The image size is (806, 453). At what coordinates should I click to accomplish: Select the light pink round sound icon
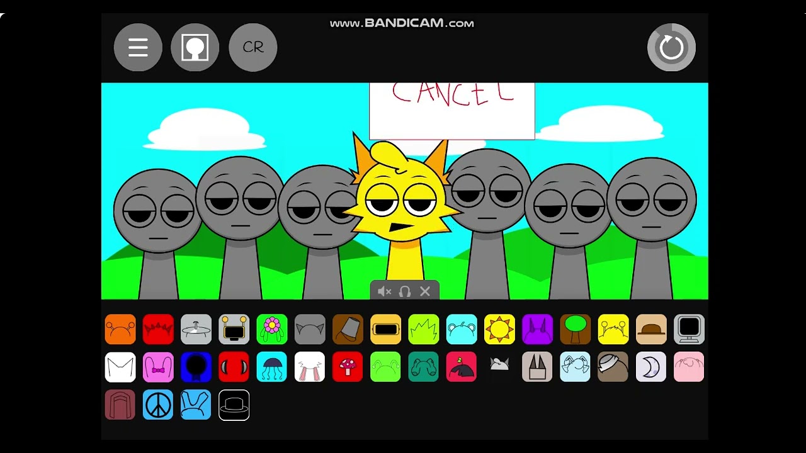click(x=689, y=367)
